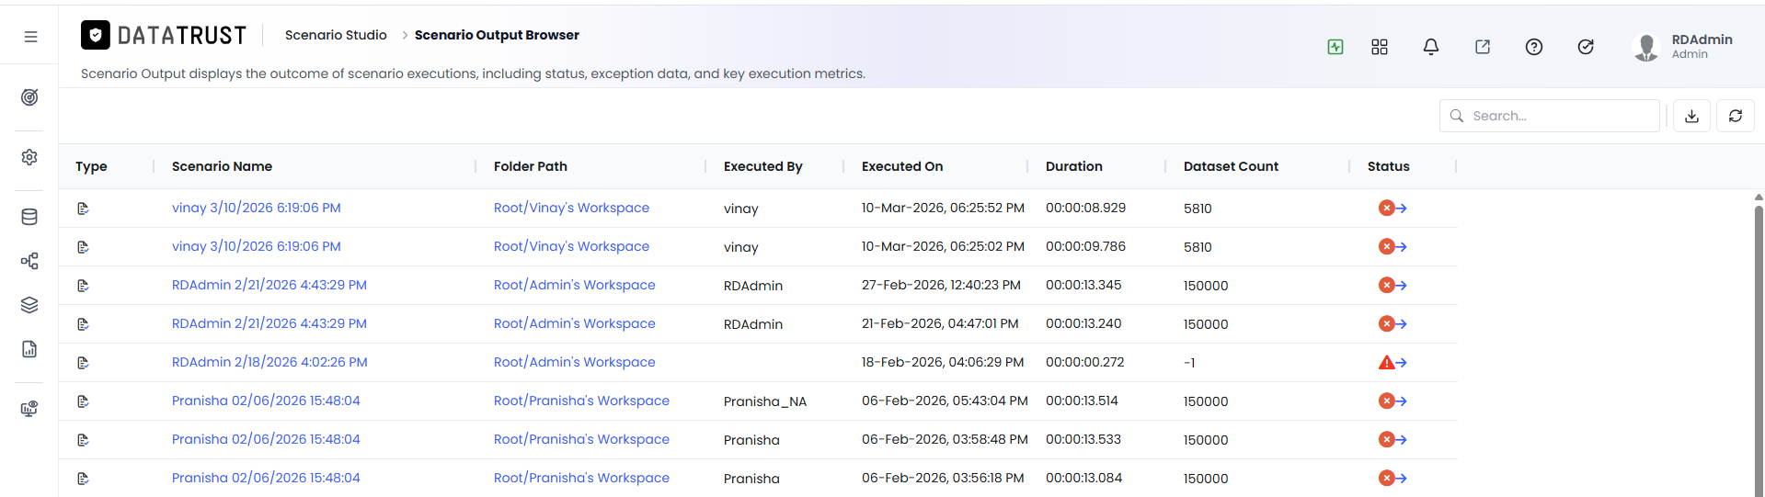The width and height of the screenshot is (1765, 497).
Task: Click the green activity monitor icon
Action: 1335,47
